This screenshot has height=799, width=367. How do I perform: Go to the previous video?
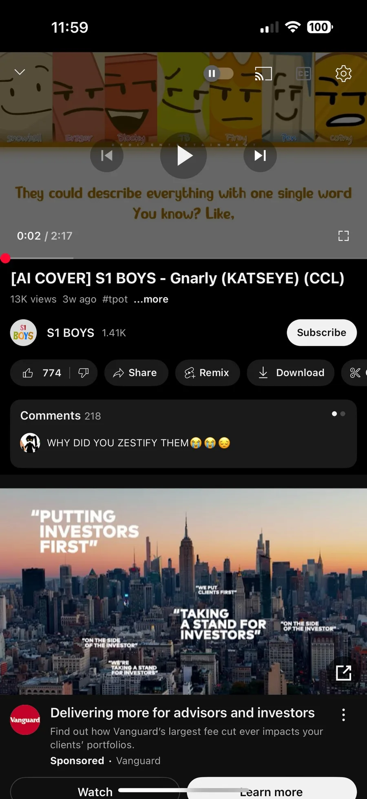click(x=107, y=156)
